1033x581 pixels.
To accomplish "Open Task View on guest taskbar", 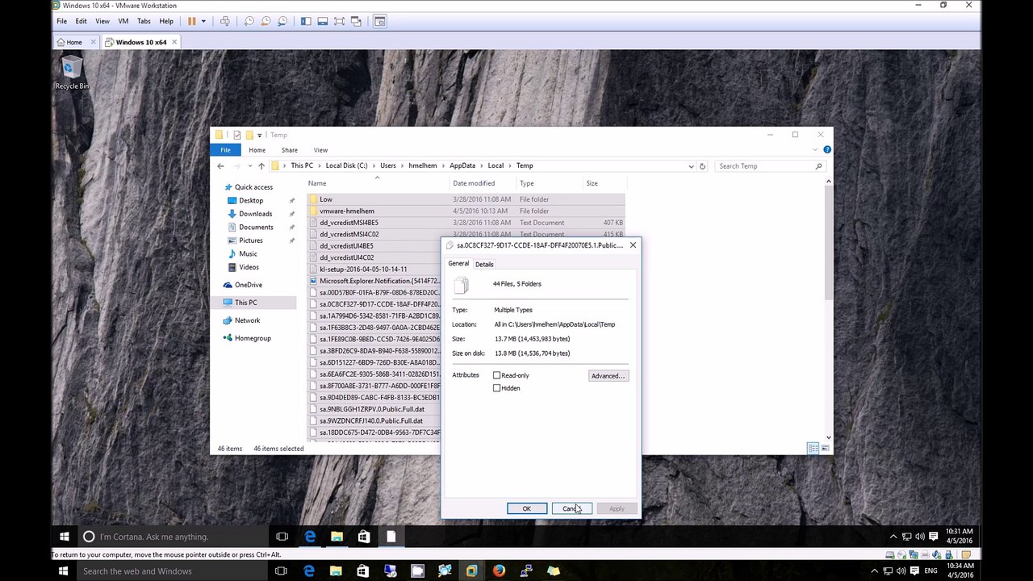I will 282,537.
